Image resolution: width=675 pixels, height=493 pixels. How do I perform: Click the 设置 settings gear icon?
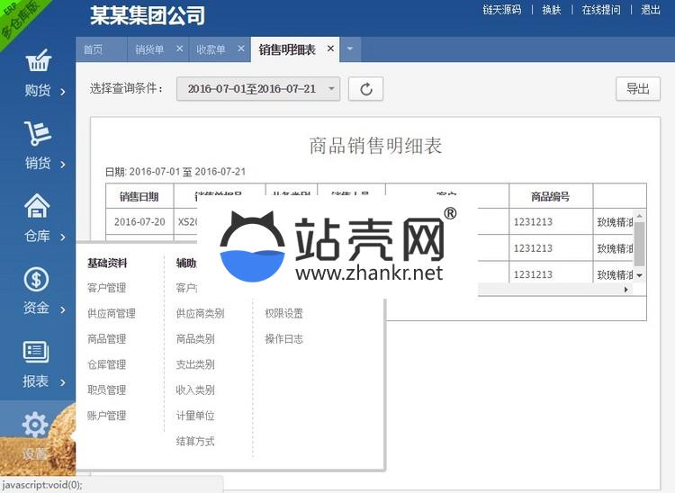pyautogui.click(x=36, y=426)
